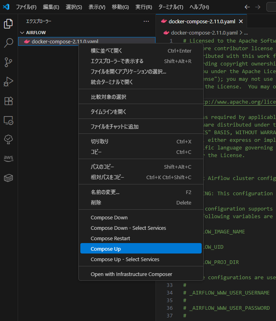Open the 選択(S) menu
Screen dimensions: 276x321
pos(74,7)
